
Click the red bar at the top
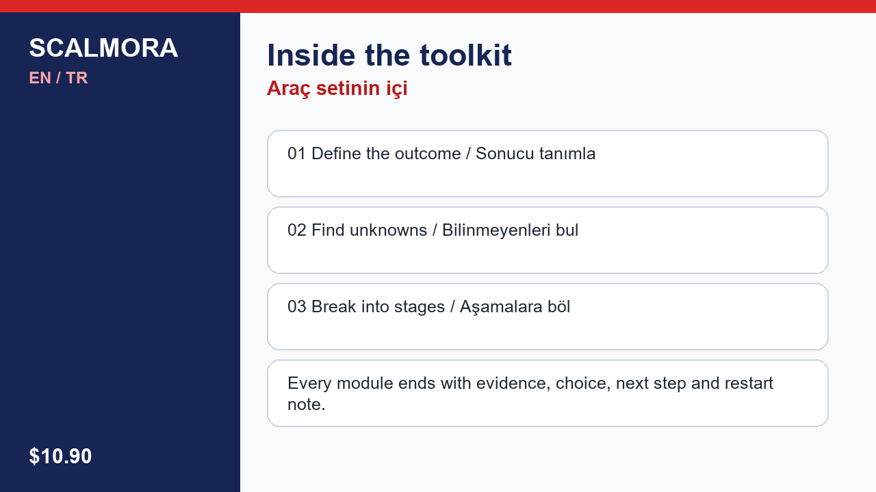point(438,6)
